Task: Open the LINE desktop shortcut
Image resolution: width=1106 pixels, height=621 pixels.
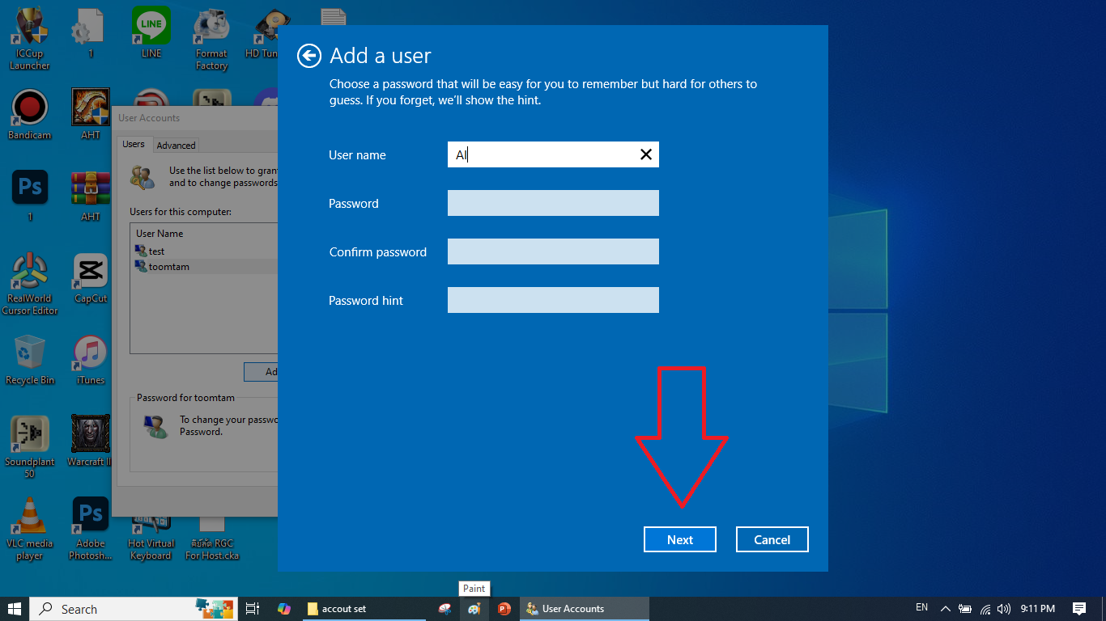Action: tap(151, 28)
